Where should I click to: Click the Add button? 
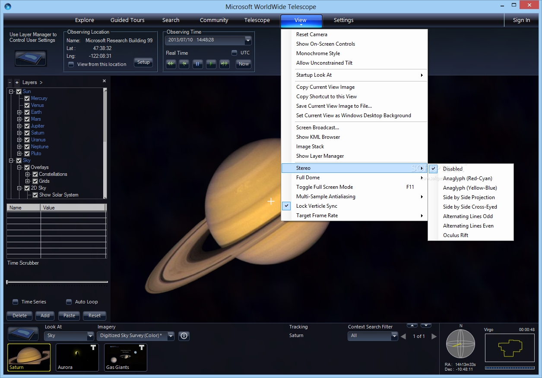point(45,316)
